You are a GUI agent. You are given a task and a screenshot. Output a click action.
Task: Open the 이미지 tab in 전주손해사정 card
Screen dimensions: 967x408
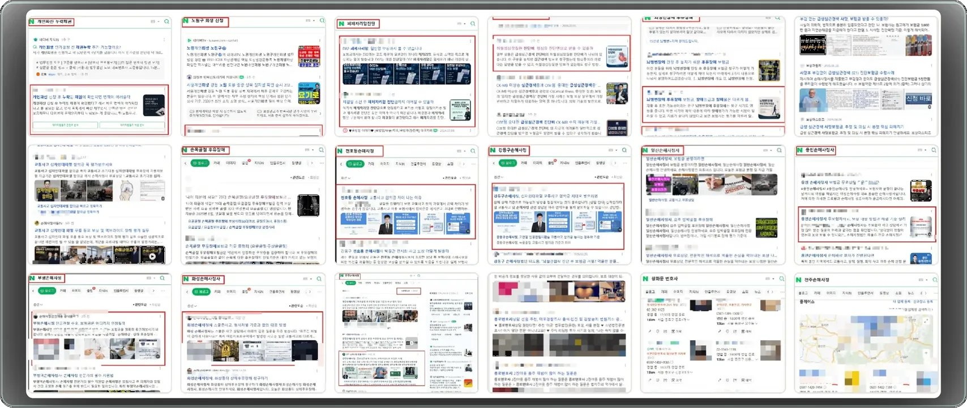(831, 293)
